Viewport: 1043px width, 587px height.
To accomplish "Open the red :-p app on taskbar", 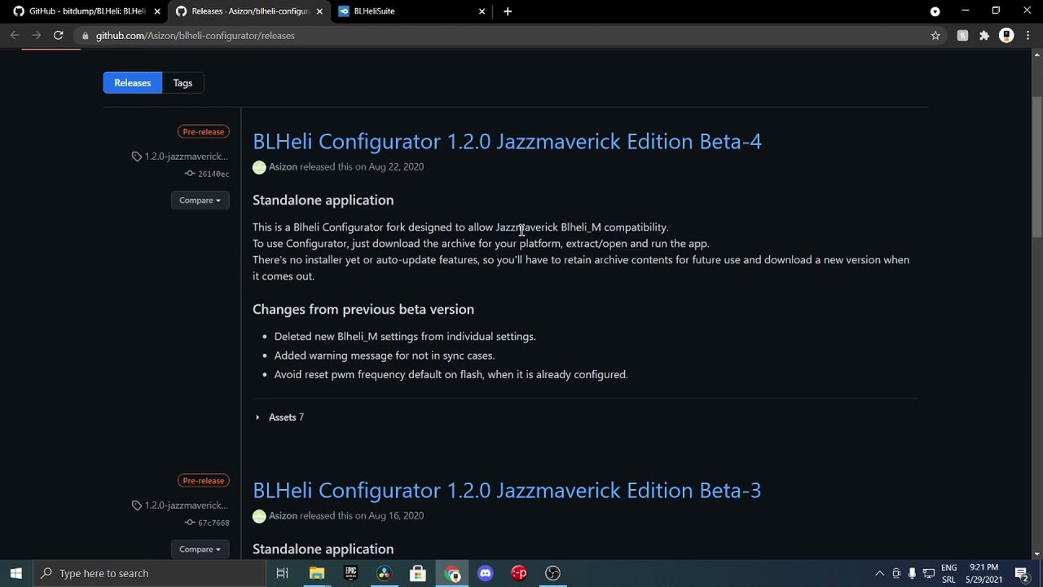I will (x=519, y=573).
